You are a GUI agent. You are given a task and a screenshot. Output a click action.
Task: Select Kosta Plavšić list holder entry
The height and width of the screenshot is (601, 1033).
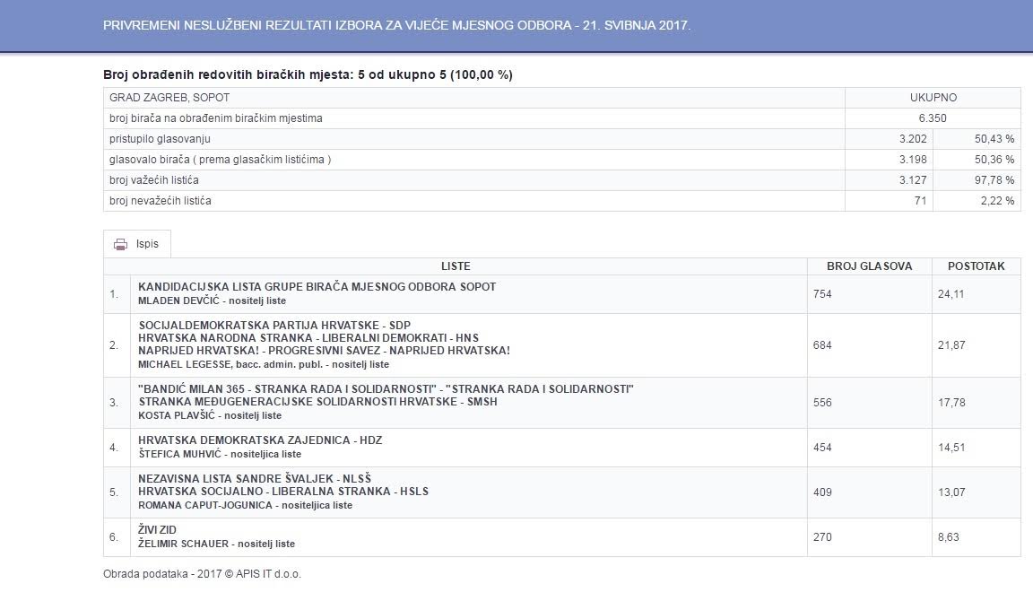coord(210,415)
